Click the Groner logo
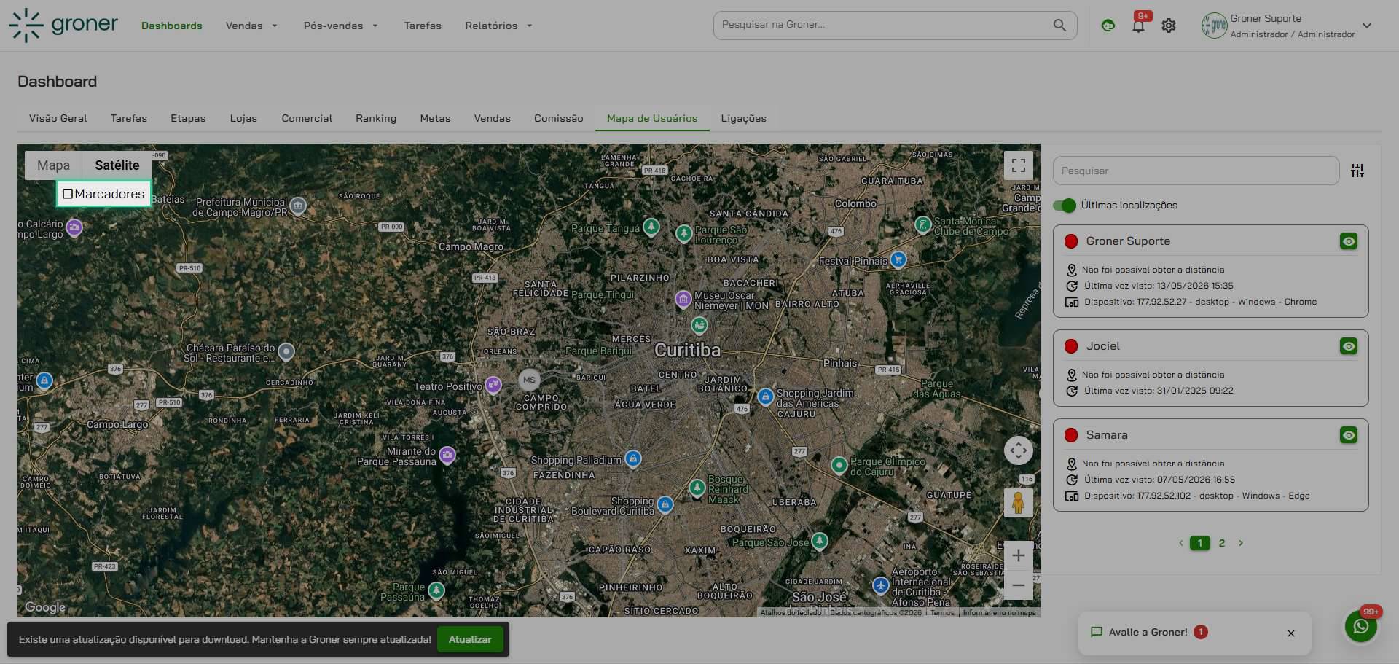 (x=63, y=25)
